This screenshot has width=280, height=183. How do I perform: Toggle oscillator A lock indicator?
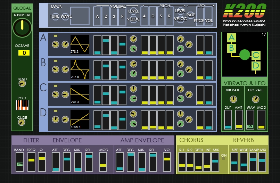coord(56,36)
